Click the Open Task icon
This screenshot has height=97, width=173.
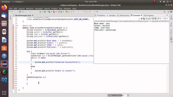[x=68, y=12]
